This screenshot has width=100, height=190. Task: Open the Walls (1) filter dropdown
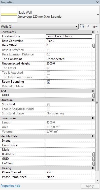click(39, 26)
